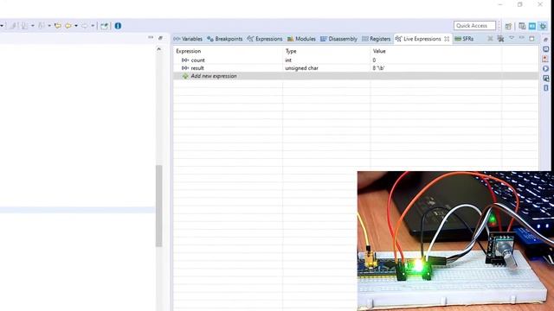Viewport: 554px width, 311px height.
Task: Open the Registers tab
Action: click(376, 39)
